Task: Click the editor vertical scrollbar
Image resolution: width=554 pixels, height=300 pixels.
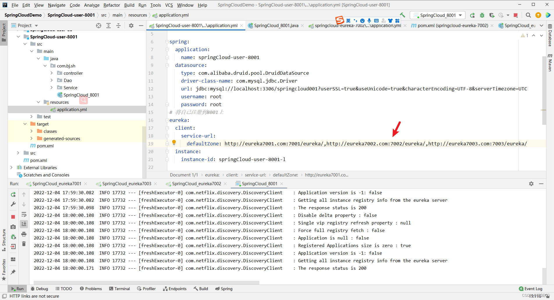Action: pyautogui.click(x=544, y=90)
